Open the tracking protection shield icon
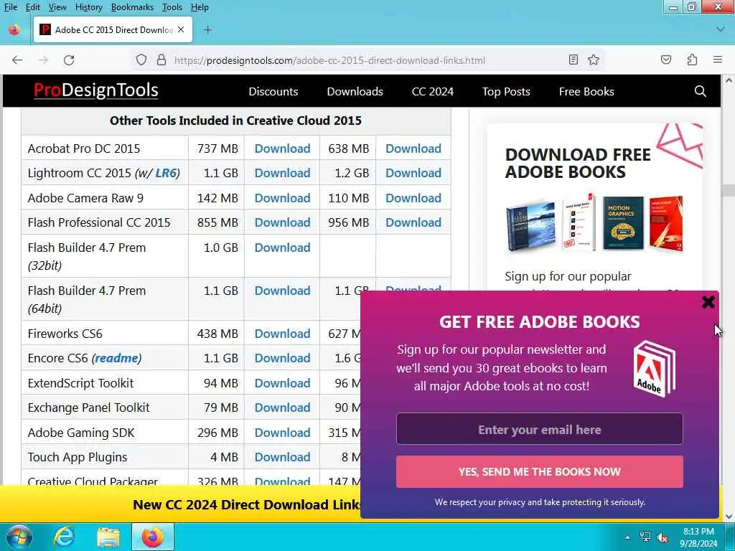This screenshot has height=551, width=735. [141, 60]
